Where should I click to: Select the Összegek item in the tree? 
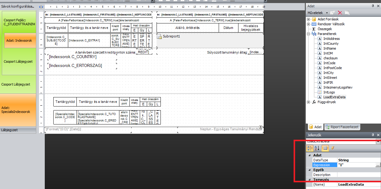click(325, 29)
